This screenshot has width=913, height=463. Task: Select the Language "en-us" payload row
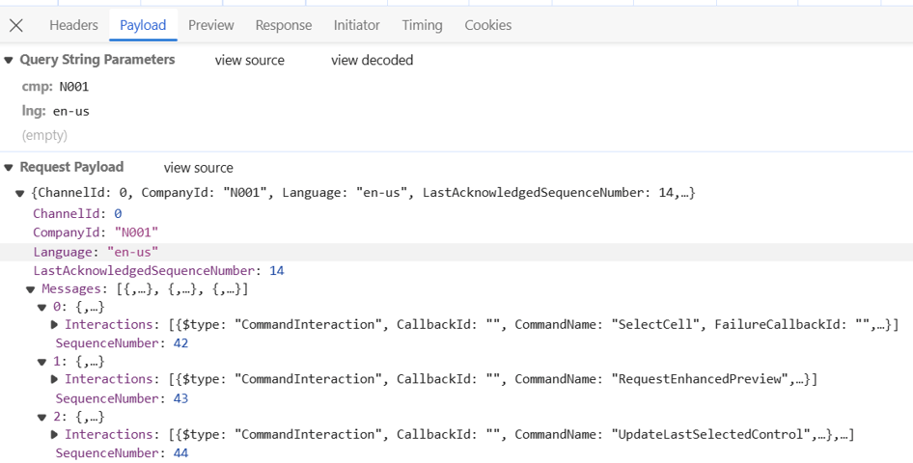tap(96, 252)
